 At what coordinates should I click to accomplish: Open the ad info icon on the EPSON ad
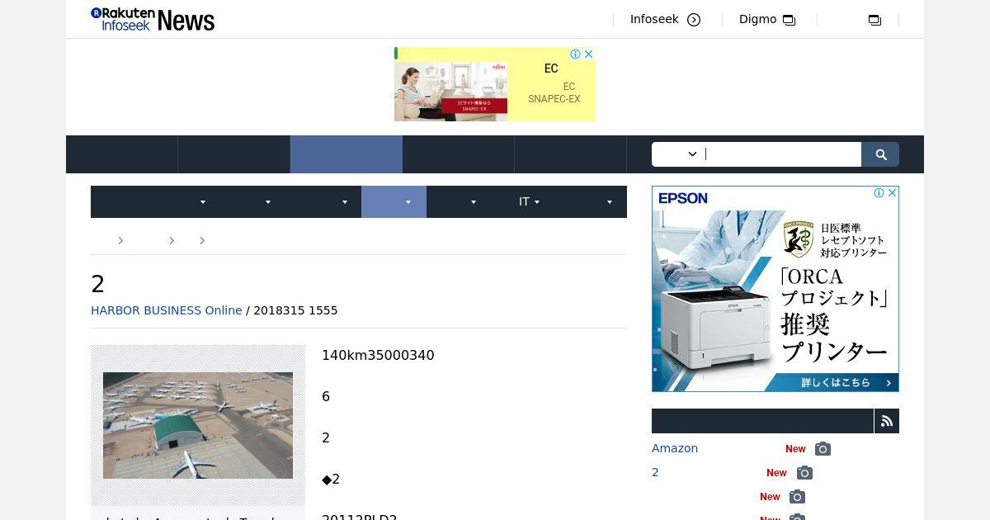point(879,193)
